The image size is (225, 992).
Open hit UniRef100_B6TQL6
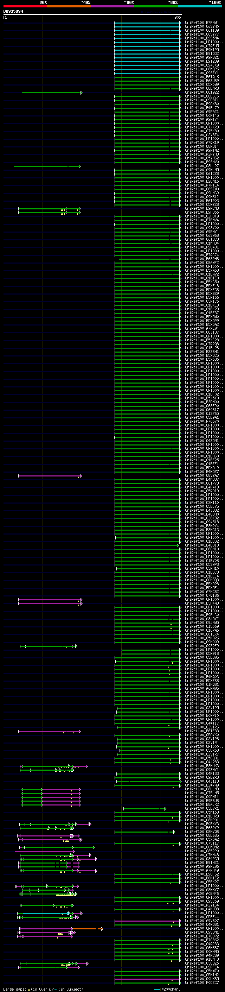[202, 77]
